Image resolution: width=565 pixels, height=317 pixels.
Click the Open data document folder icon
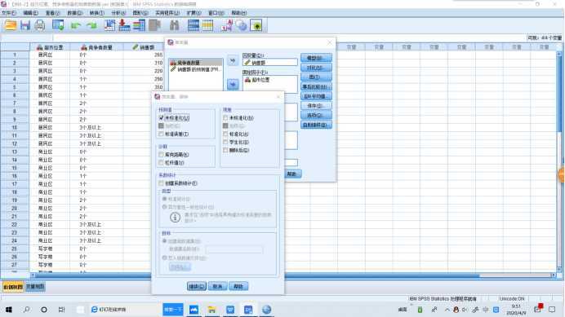click(x=11, y=25)
